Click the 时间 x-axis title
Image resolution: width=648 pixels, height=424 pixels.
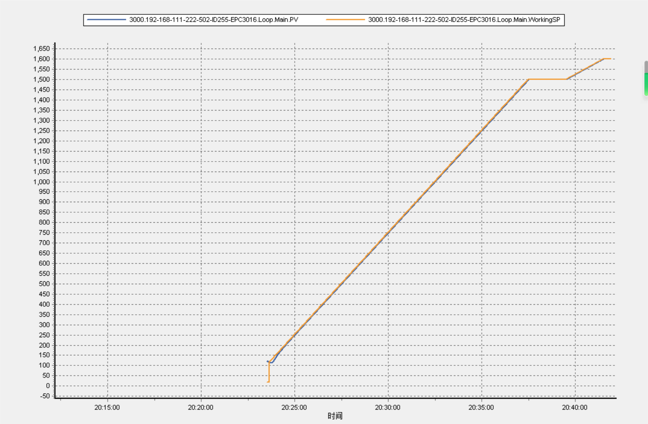click(335, 416)
